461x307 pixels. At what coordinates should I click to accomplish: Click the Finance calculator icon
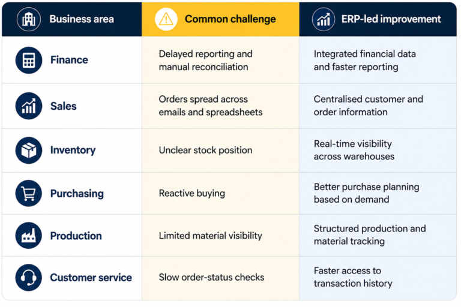pos(29,60)
